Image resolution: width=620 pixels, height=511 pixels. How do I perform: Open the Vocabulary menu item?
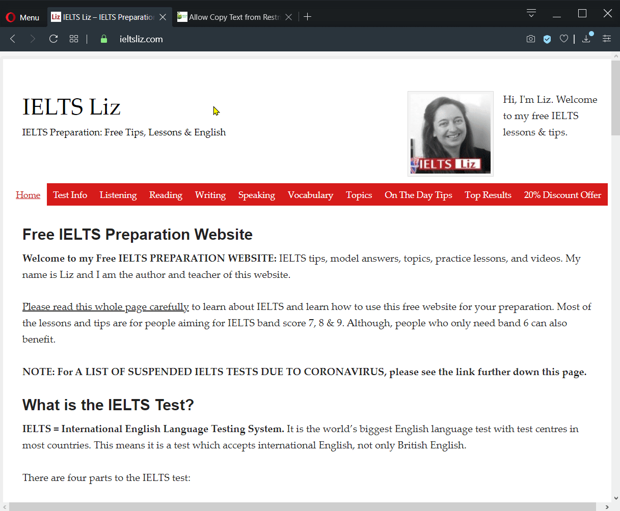(310, 195)
